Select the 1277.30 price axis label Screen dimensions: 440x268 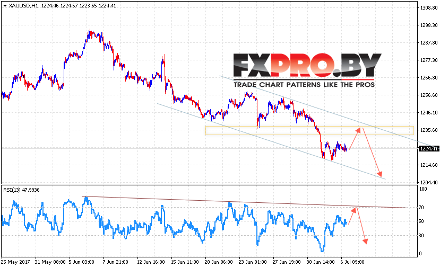pyautogui.click(x=429, y=60)
